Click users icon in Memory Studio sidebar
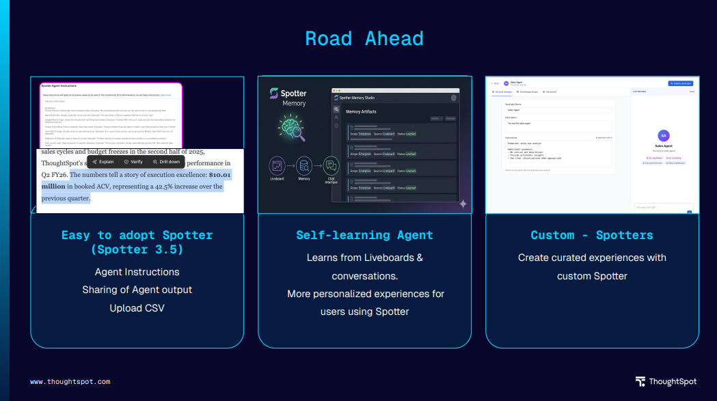 (336, 117)
